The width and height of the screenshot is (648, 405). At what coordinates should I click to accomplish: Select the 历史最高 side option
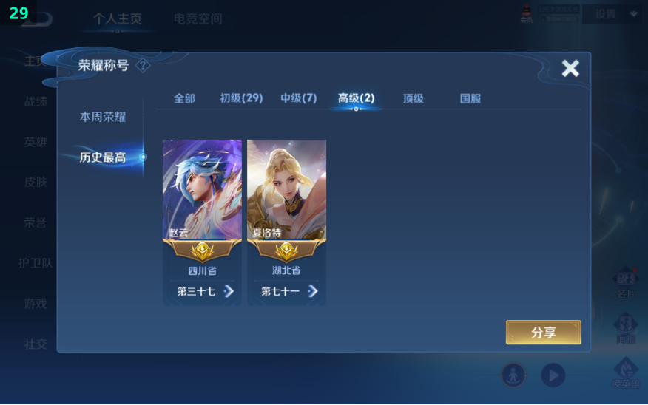[103, 157]
